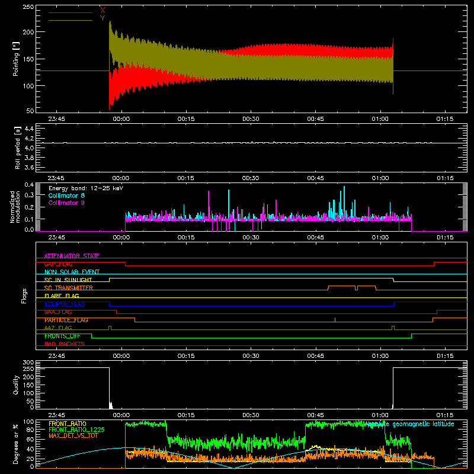Viewport: 474px width, 474px height.
Task: Click the GAP_FLAG label
Action: 58,264
